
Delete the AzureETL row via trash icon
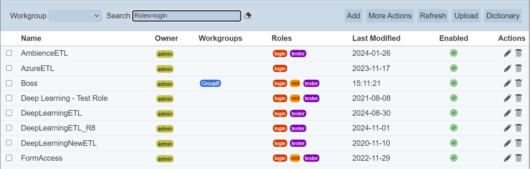pos(519,68)
